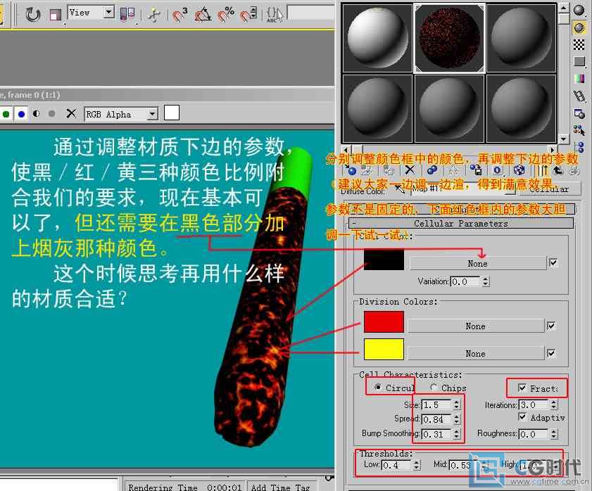Toggle the checkered Background icon
The image size is (592, 491).
pyautogui.click(x=579, y=44)
